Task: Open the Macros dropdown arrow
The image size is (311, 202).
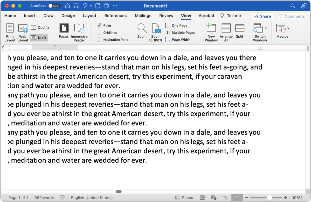Action: 288,28
